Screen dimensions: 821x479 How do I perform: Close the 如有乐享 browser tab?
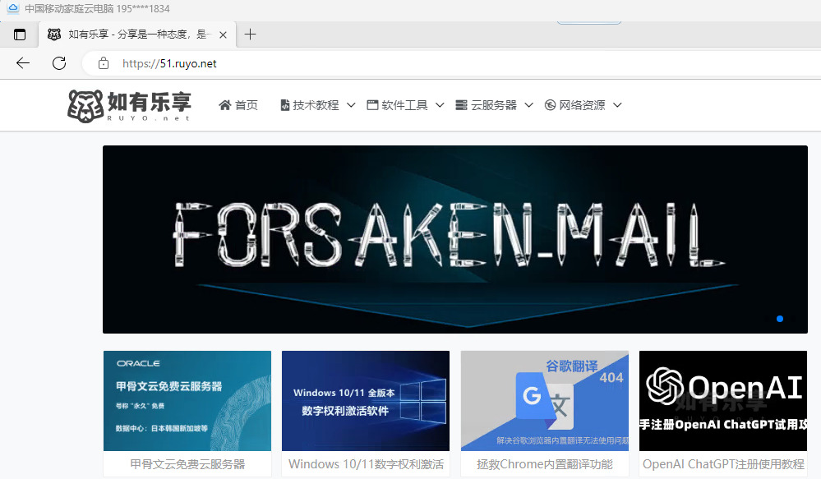click(223, 35)
